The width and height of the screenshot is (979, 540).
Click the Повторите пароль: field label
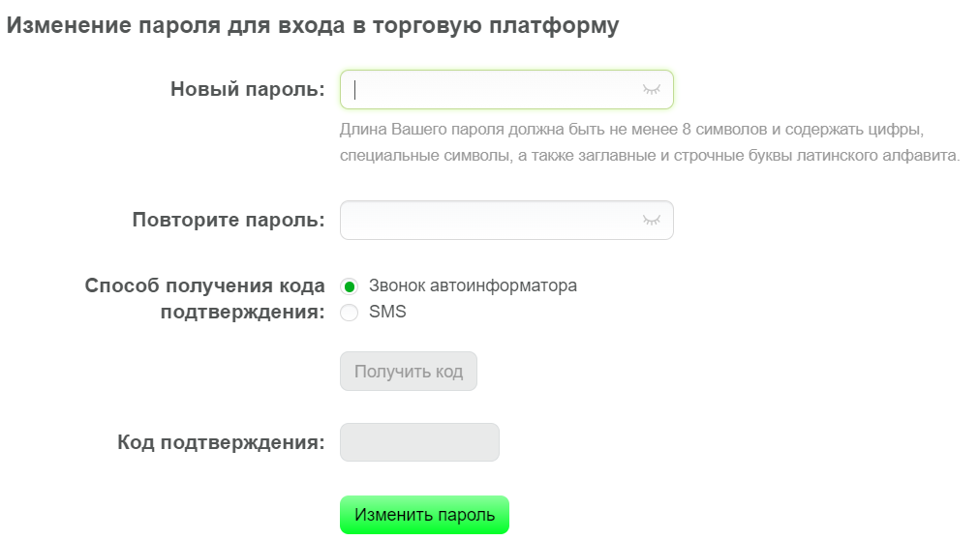229,220
